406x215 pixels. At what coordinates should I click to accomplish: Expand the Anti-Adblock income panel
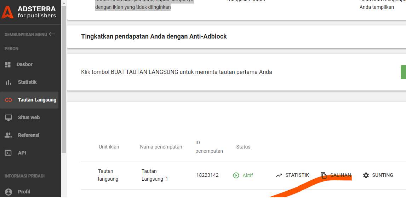[x=236, y=36]
